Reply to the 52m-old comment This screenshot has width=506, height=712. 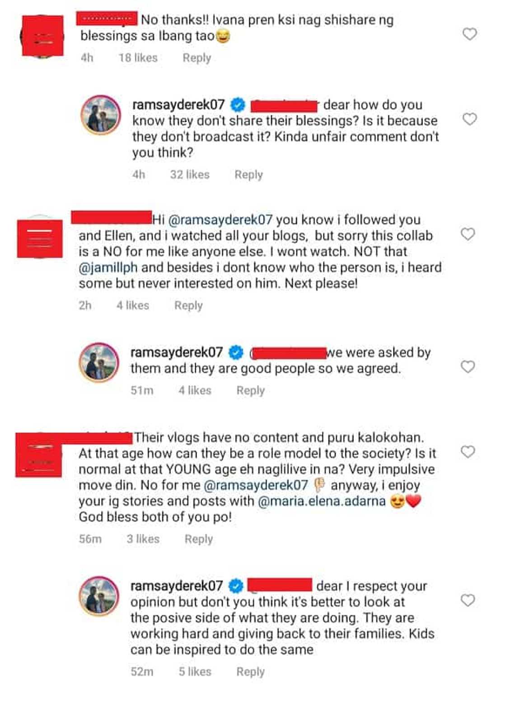pyautogui.click(x=250, y=672)
